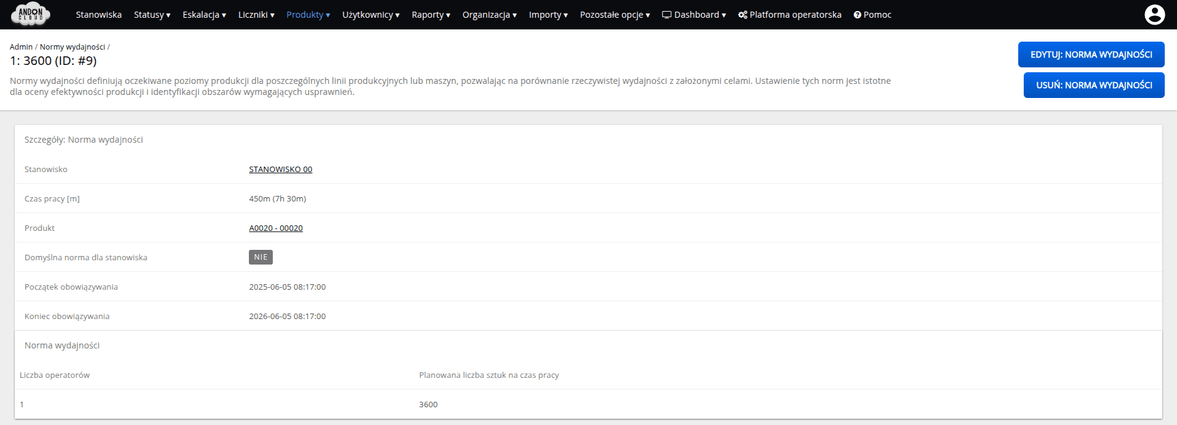Open the A0020 - 00020 product link
This screenshot has height=425, width=1177.
tap(276, 228)
